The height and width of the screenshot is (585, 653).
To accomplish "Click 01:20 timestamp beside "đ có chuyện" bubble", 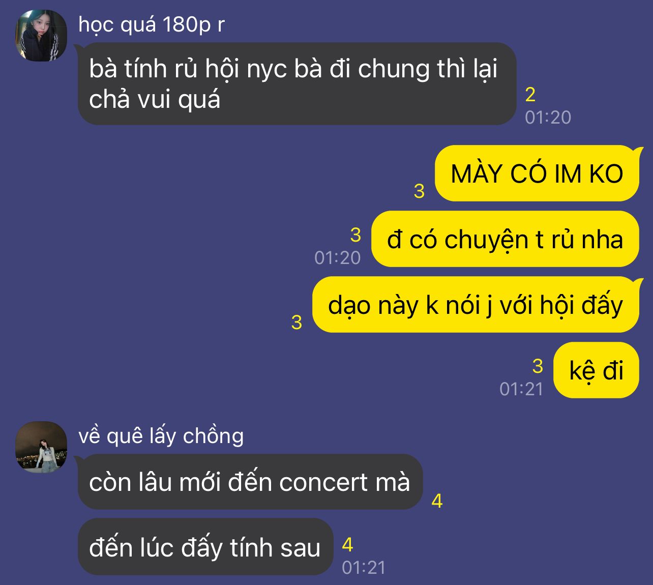I will [338, 258].
